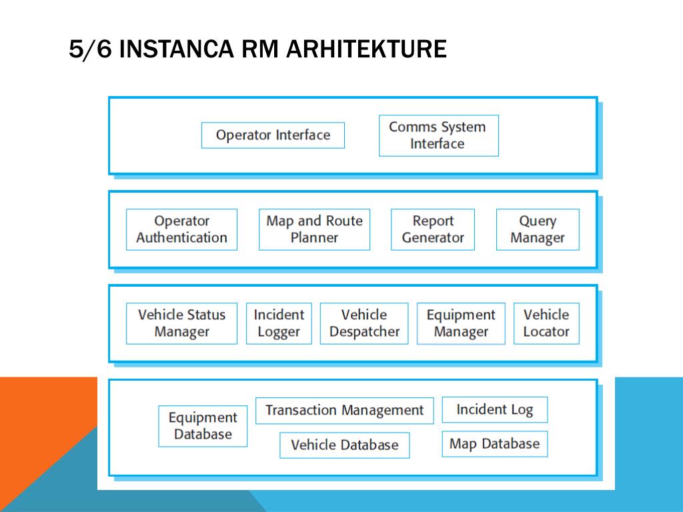
Task: Select the Vehicle Despatcher box
Action: click(x=364, y=323)
